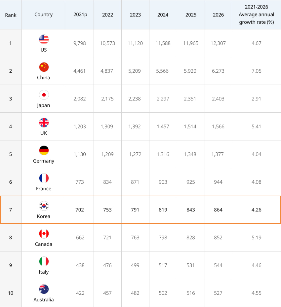Viewport: 281px width, 307px height.
Task: Click the US 2021p value 9,798
Action: pos(80,43)
